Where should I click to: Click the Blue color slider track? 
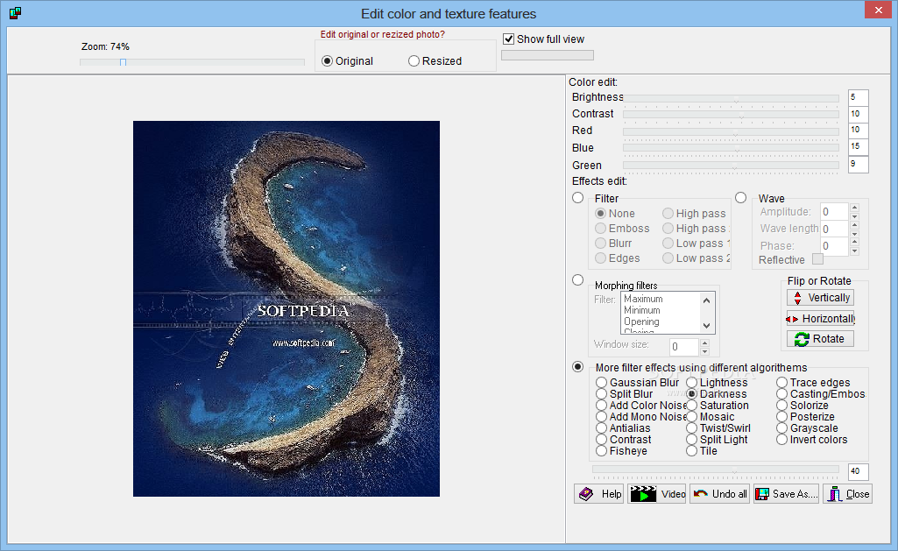(731, 148)
